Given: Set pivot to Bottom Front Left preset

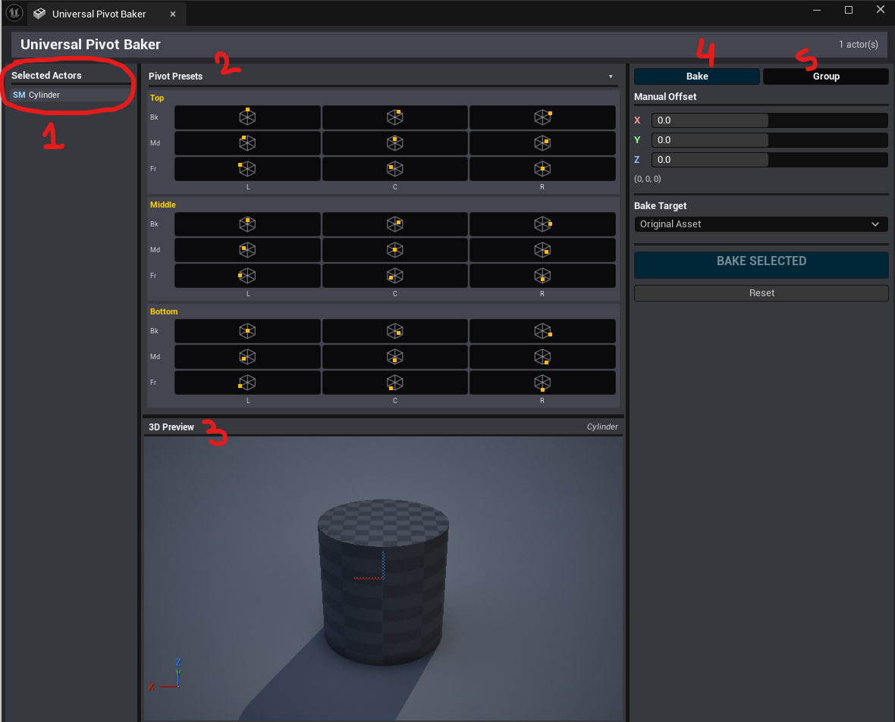Looking at the screenshot, I should pyautogui.click(x=247, y=382).
